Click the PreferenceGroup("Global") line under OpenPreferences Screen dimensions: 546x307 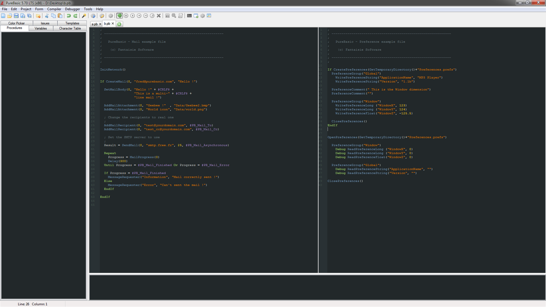click(356, 165)
